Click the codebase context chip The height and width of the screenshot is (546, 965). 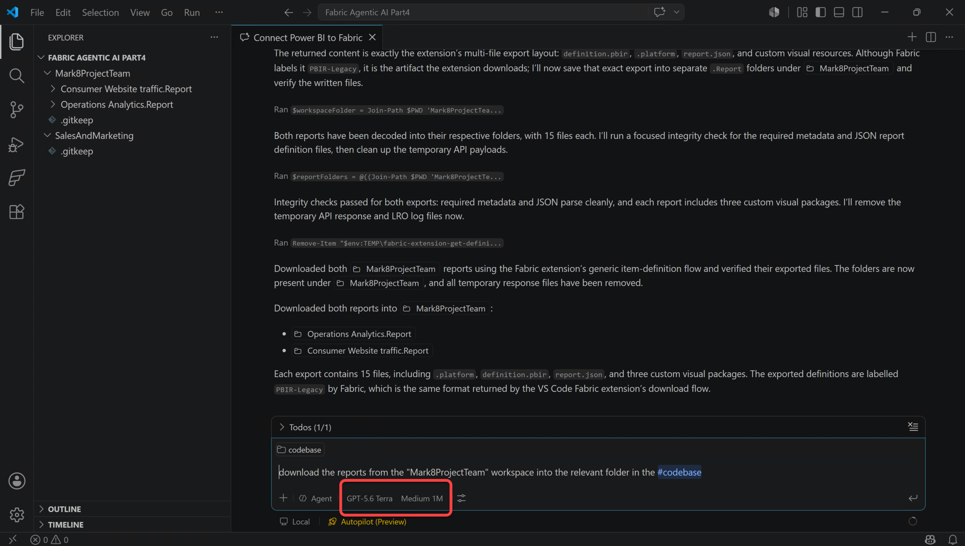(300, 449)
